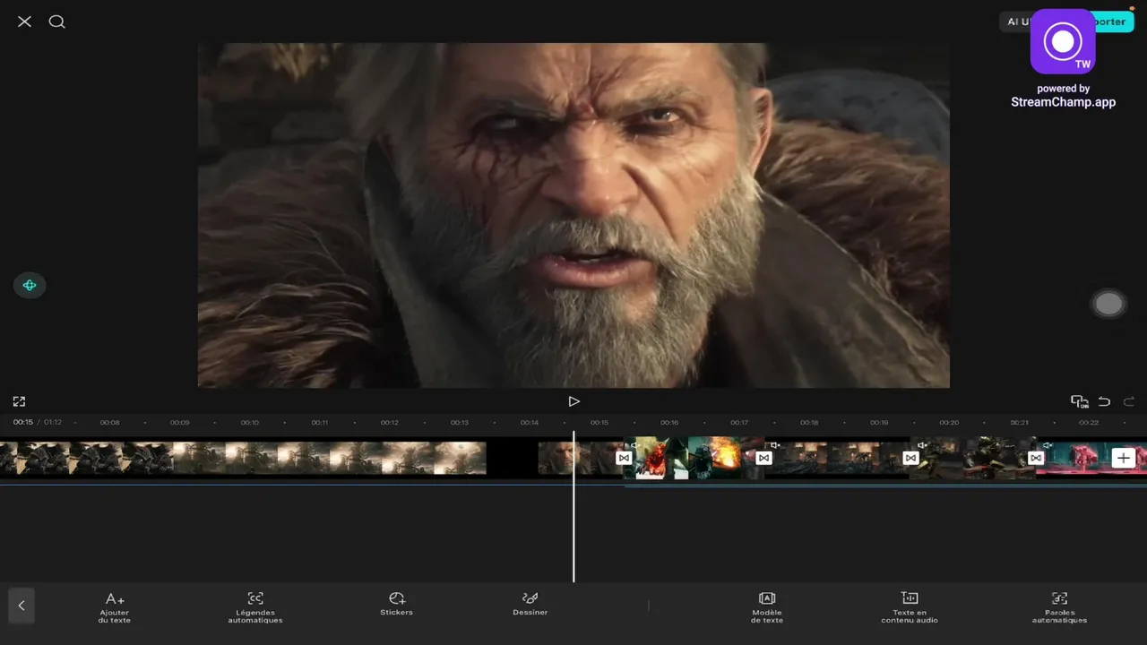Click the 00:08 ruler timestamp

pos(109,422)
